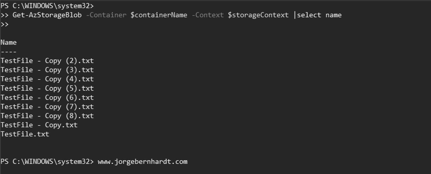Click the www.jorgebernhardt.com text
Screen dimensions: 431x174
coord(143,162)
